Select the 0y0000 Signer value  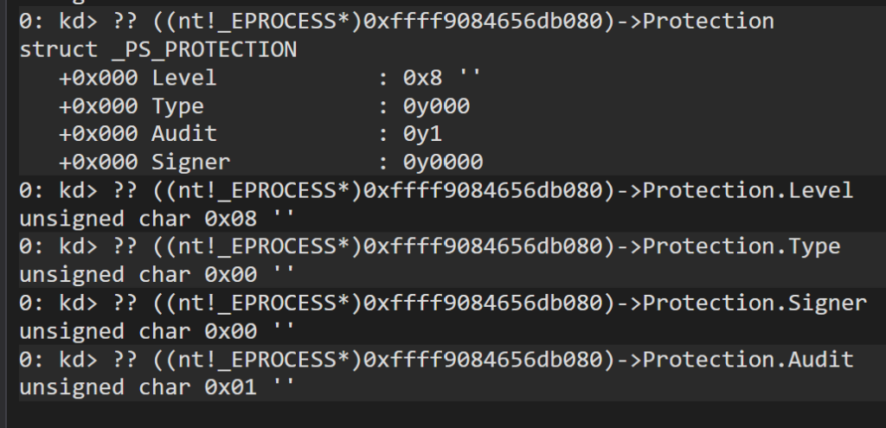[443, 162]
